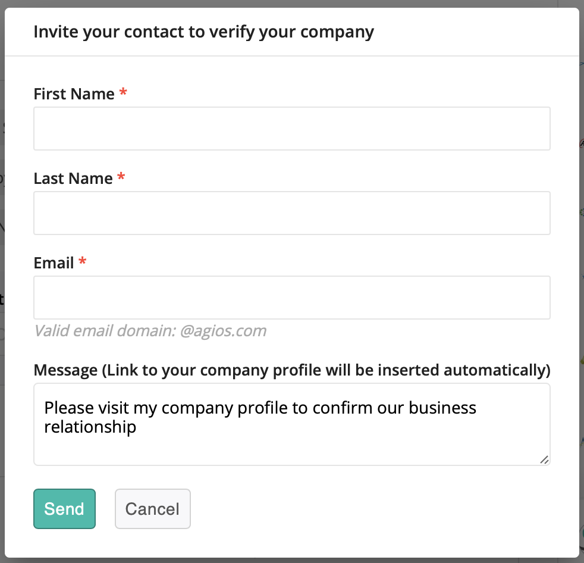
Task: Place the cursor on the word 'relationship' in the message
Action: point(90,427)
